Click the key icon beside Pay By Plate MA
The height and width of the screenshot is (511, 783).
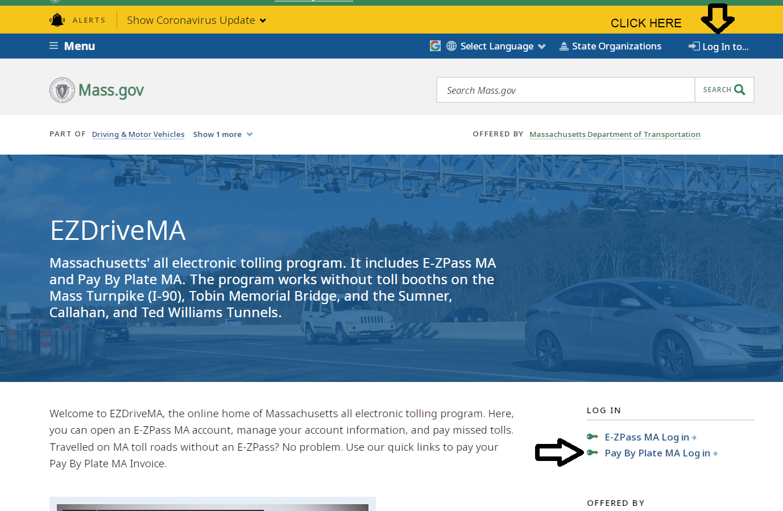(x=593, y=452)
